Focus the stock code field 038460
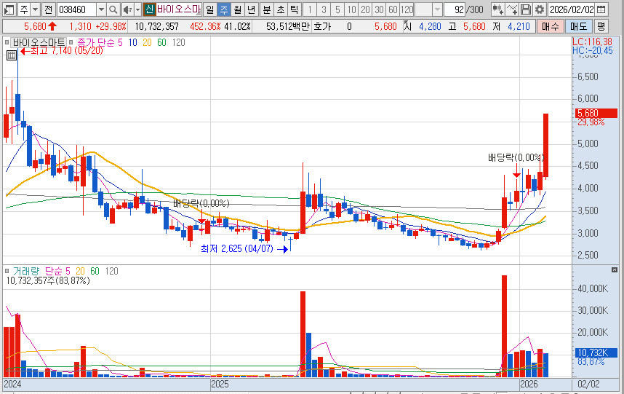624x394 pixels. (76, 9)
